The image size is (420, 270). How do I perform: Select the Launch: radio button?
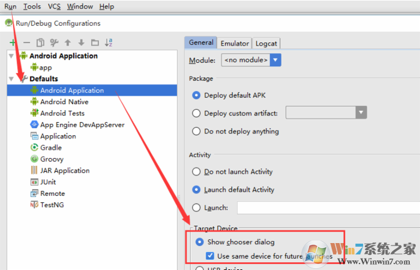pyautogui.click(x=196, y=208)
